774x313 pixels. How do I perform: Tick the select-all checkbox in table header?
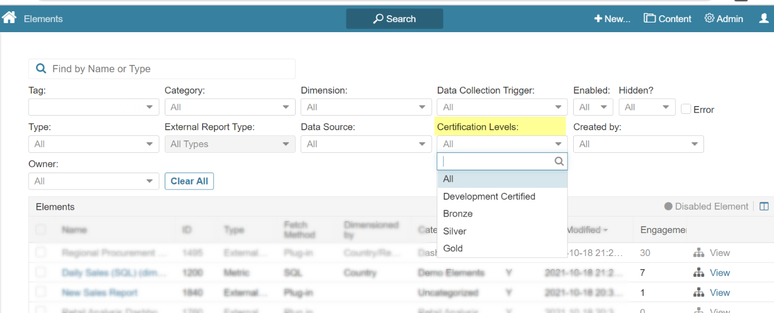click(x=41, y=230)
